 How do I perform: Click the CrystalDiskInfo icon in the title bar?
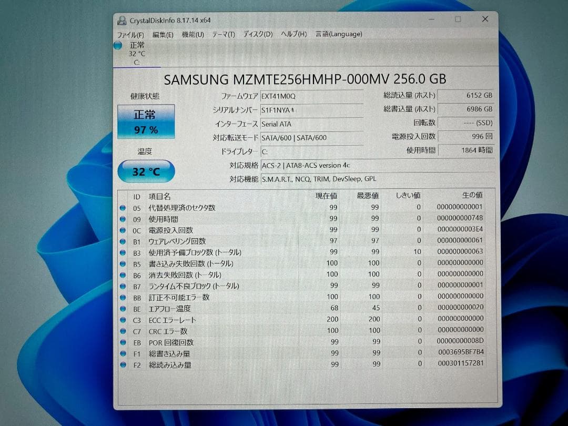(x=121, y=19)
